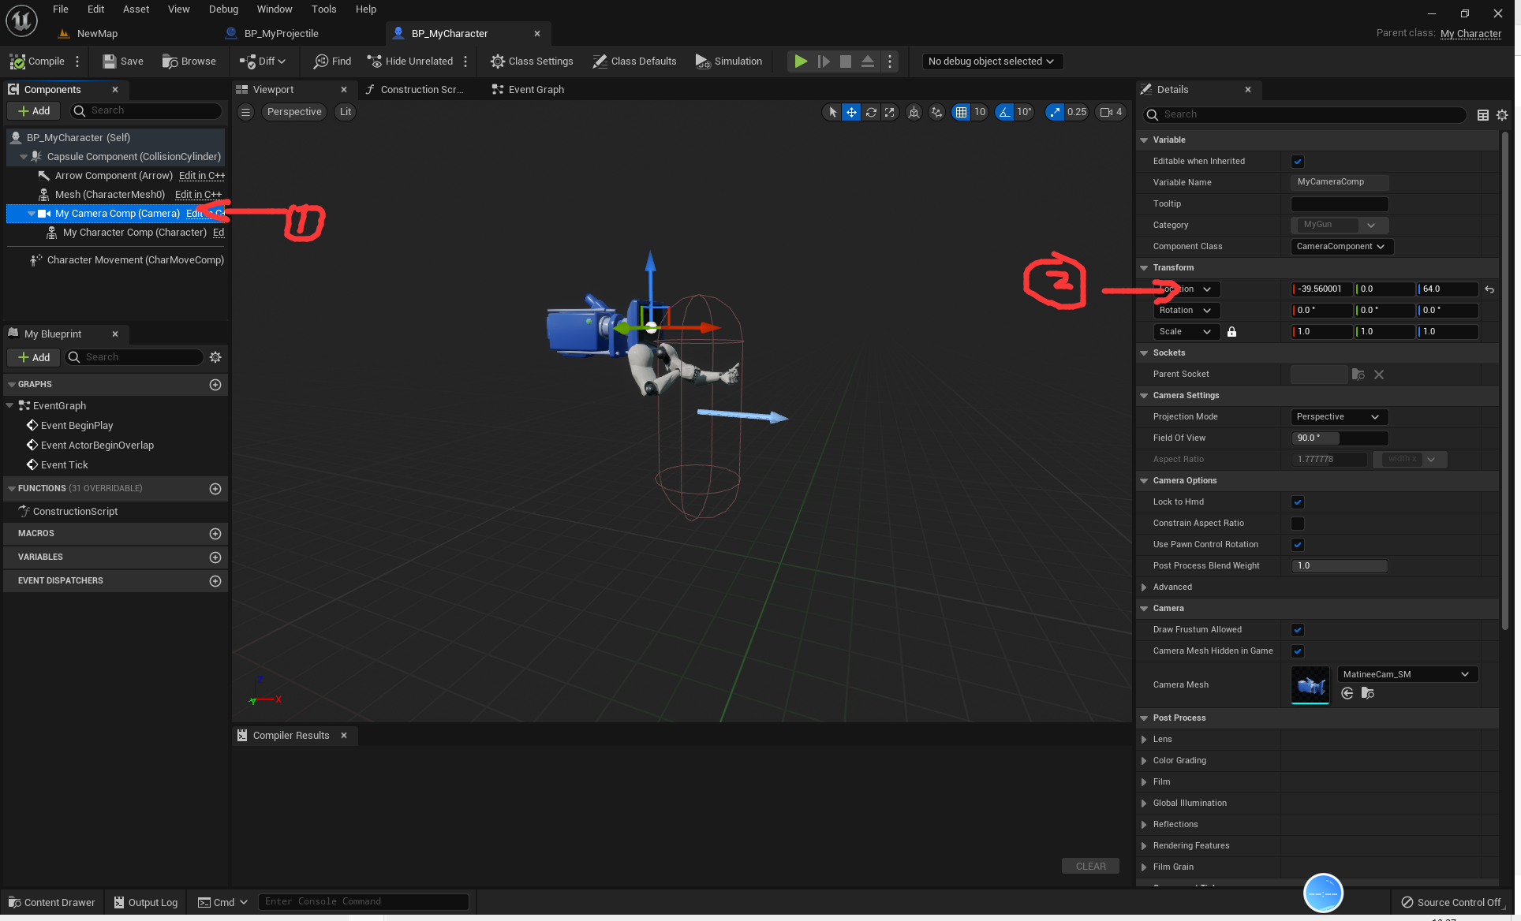The height and width of the screenshot is (921, 1521).
Task: Toggle grid snapping in the viewport
Action: click(x=961, y=111)
